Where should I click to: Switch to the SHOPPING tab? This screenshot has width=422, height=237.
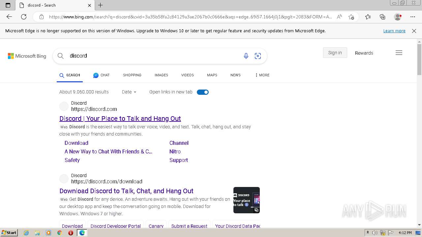pos(132,75)
